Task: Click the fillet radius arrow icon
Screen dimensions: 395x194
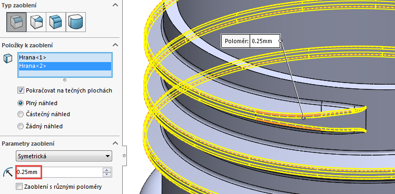Action: (x=8, y=172)
